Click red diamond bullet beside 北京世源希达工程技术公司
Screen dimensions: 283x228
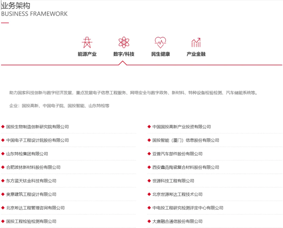click(149, 194)
